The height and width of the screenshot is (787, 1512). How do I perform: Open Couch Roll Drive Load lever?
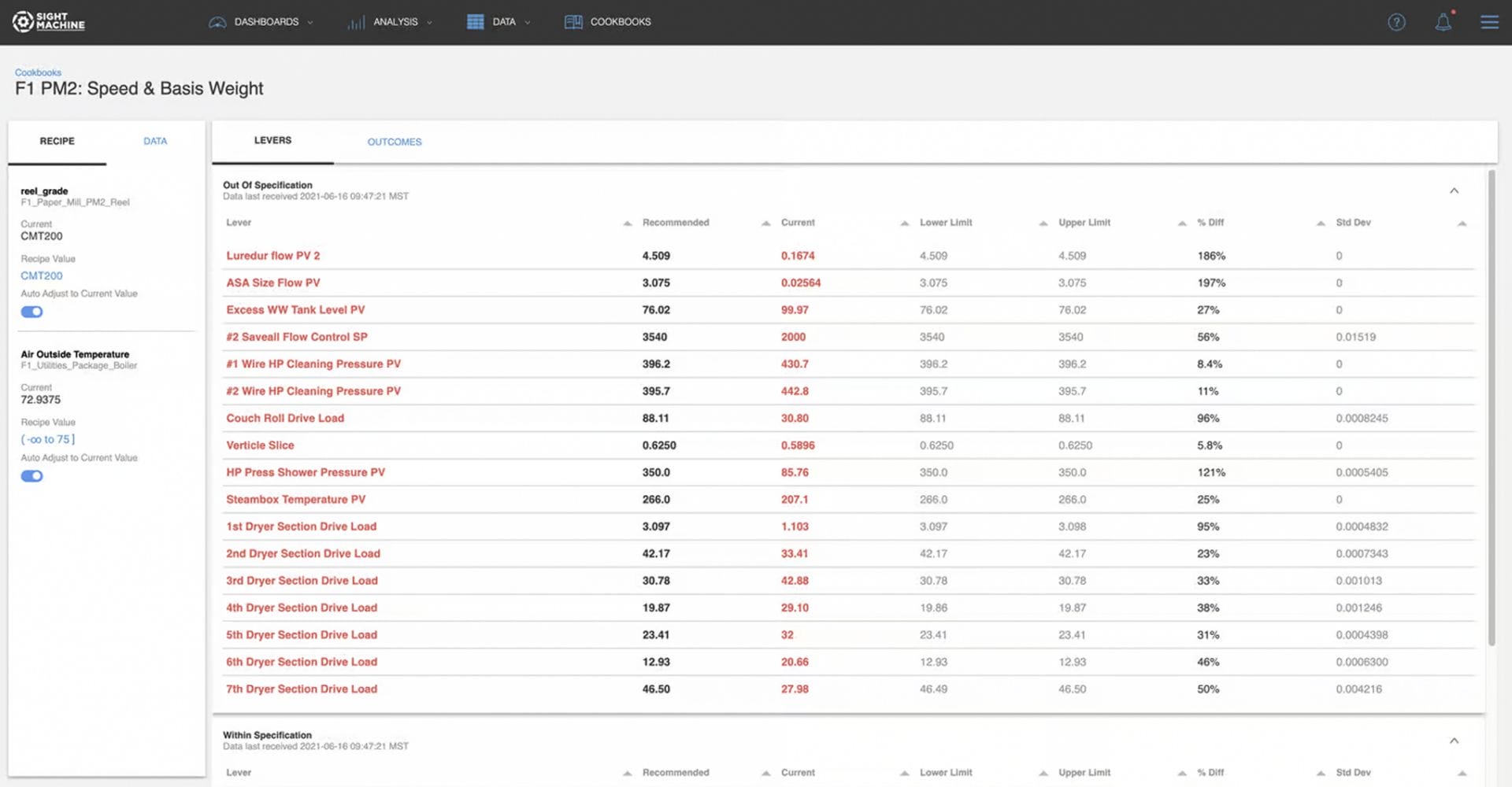point(285,418)
